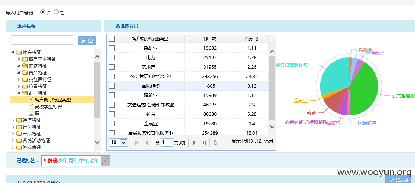
Task: Click the 交往圈特征 folder icon
Action: coord(25,79)
